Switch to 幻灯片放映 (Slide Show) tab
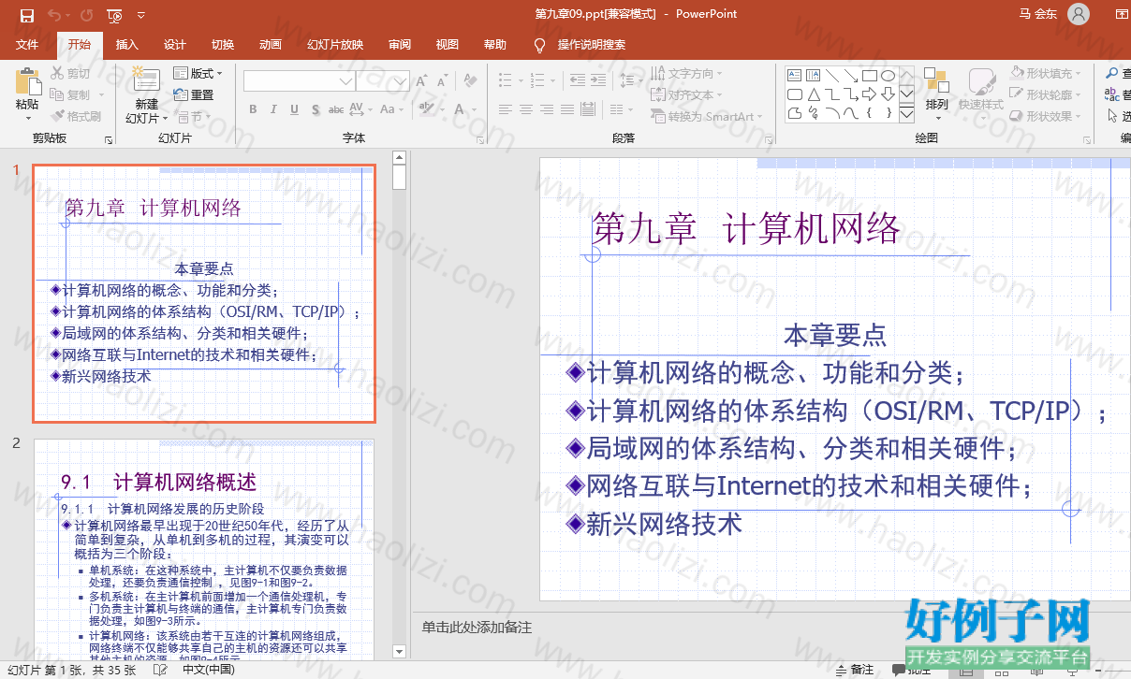The image size is (1131, 679). (335, 45)
